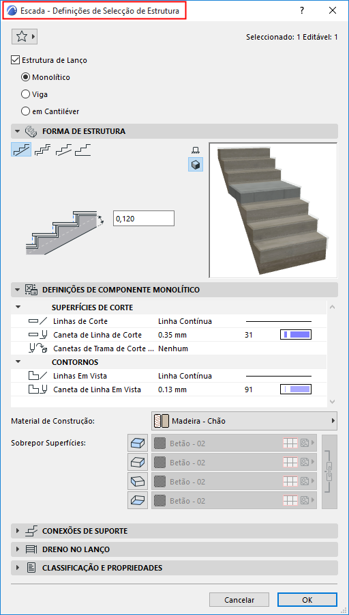Image resolution: width=349 pixels, height=615 pixels.
Task: Switch preview to elevation view icon
Action: [x=195, y=150]
